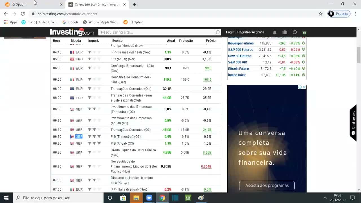Image resolution: width=361 pixels, height=203 pixels.
Task: Click the site info lock icon
Action: [x=33, y=14]
